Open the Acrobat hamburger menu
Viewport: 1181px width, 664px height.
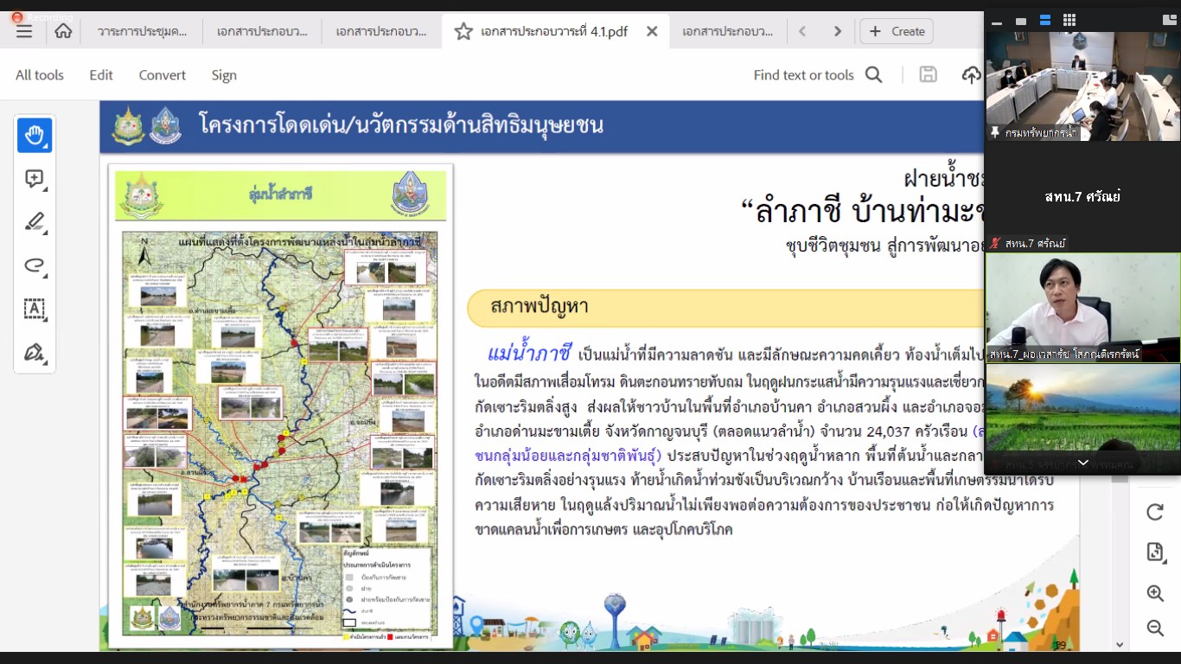pos(24,31)
